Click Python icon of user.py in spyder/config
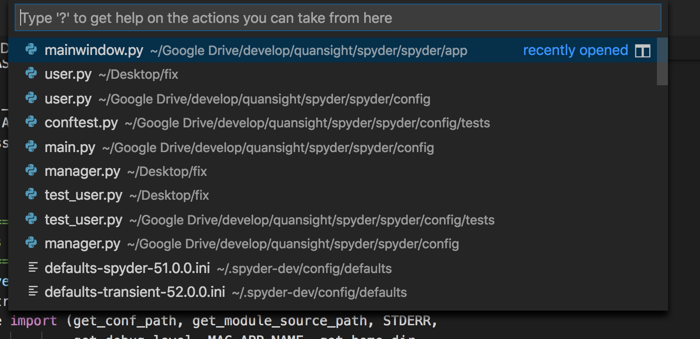 [x=31, y=98]
